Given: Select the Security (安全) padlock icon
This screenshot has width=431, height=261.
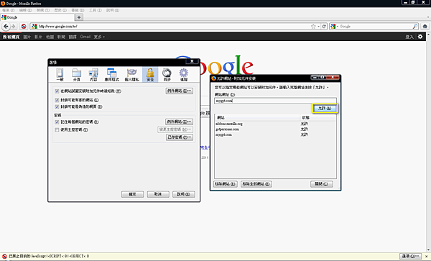Looking at the screenshot, I should (x=150, y=75).
